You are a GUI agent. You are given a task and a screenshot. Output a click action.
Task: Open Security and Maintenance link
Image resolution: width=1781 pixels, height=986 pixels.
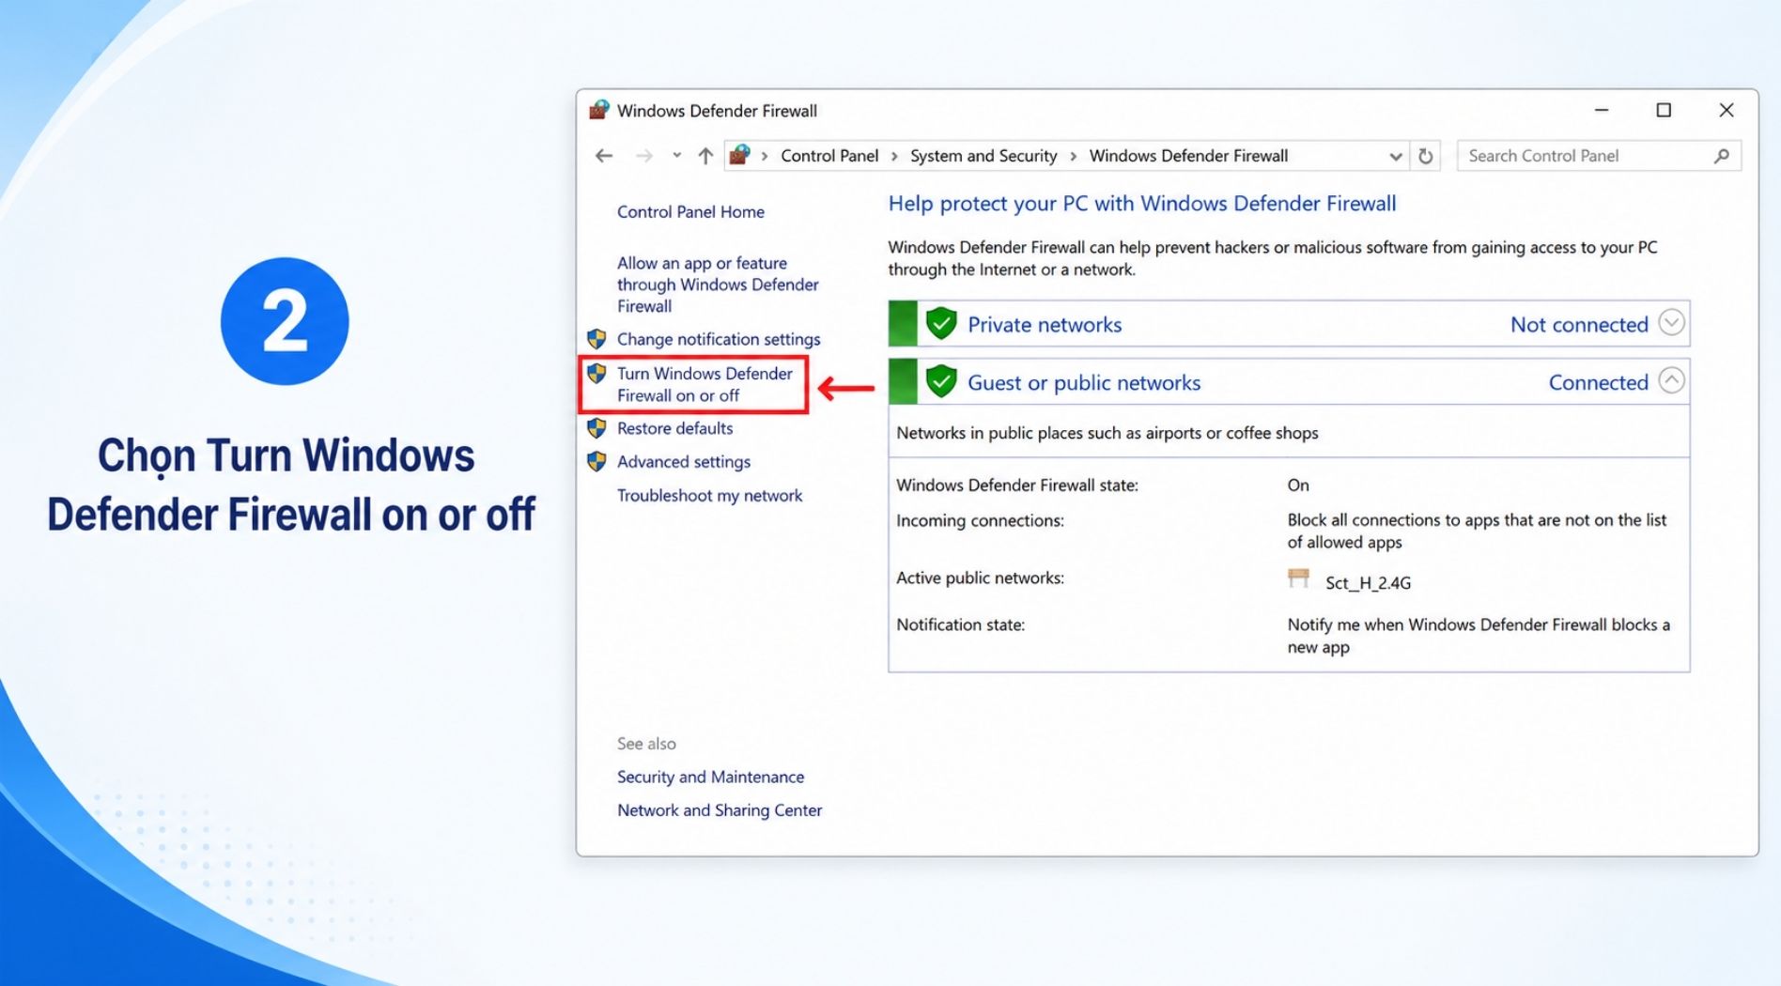[710, 778]
